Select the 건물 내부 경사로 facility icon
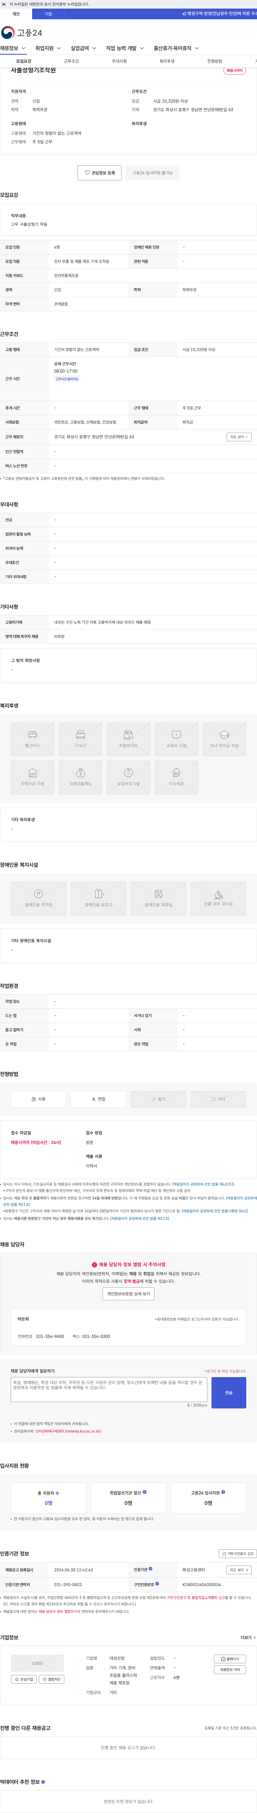257x1813 pixels. click(218, 899)
